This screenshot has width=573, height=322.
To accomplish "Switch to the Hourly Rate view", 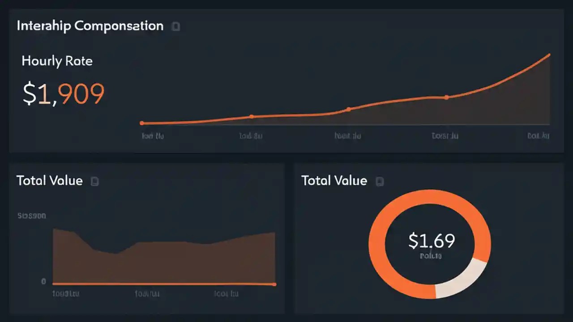I will (x=57, y=61).
